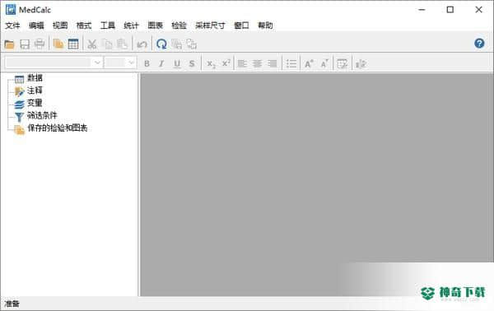Click the bulleted list icon
This screenshot has width=494, height=311.
point(291,64)
